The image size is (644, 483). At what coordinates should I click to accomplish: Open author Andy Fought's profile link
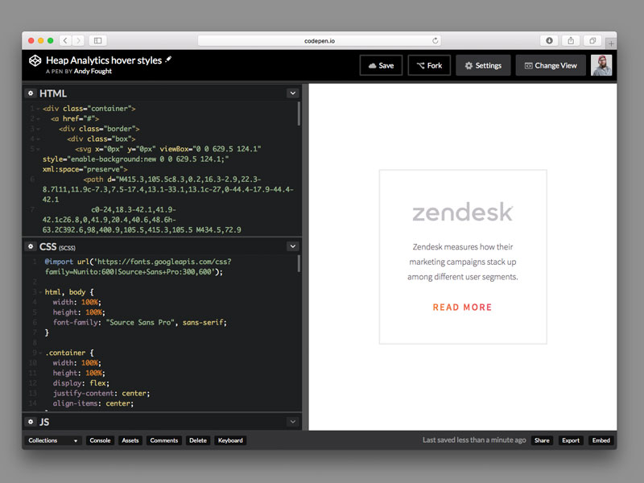point(93,71)
